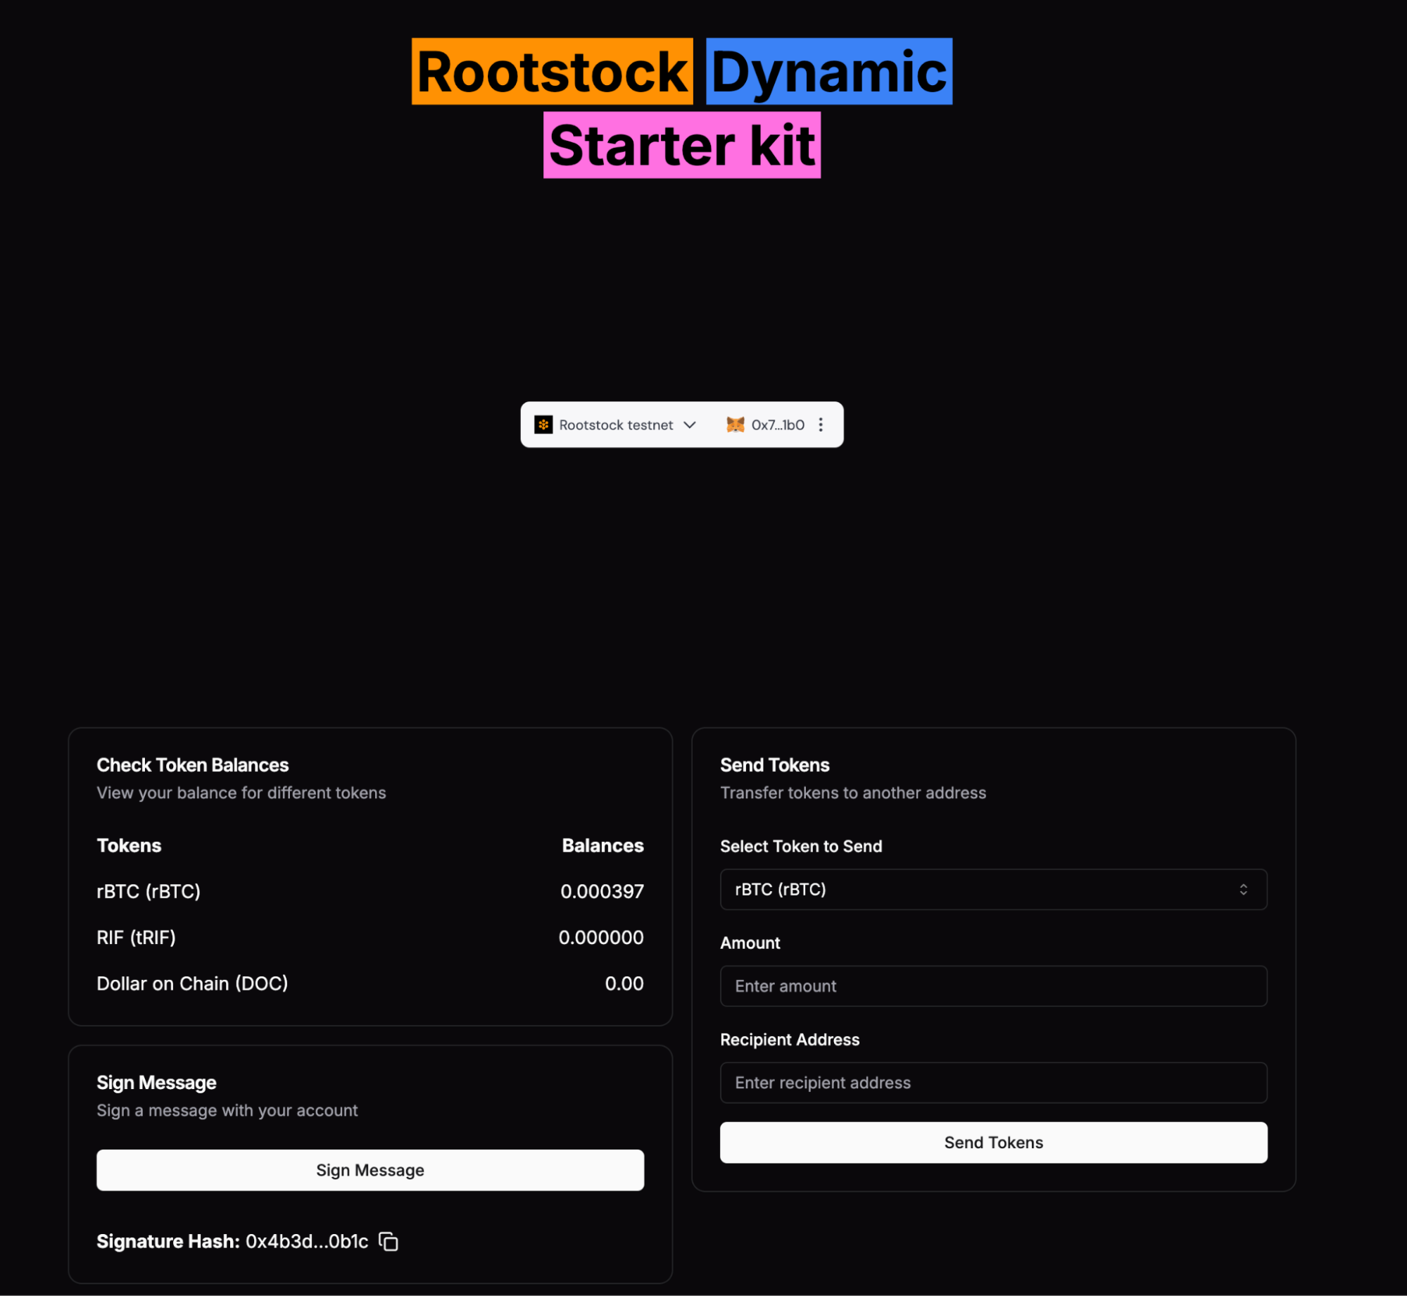This screenshot has width=1407, height=1296.
Task: Select the rBTC (rBTC) balance row
Action: (x=370, y=891)
